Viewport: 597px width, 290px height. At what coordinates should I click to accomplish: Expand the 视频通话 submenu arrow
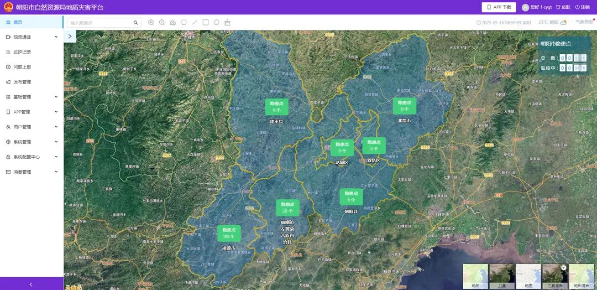pos(56,37)
